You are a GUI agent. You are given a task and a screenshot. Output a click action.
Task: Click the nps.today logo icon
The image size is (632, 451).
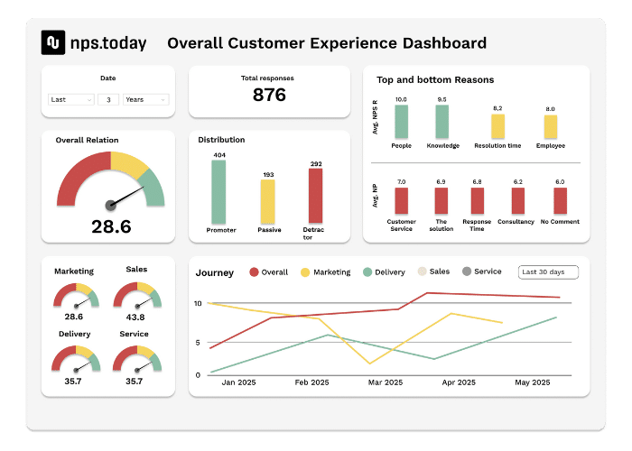[x=53, y=42]
